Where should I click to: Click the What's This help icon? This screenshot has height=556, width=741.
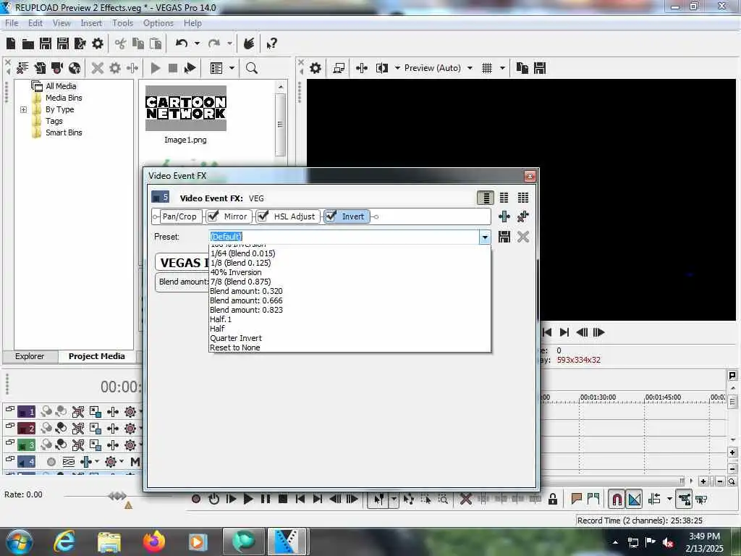point(272,44)
